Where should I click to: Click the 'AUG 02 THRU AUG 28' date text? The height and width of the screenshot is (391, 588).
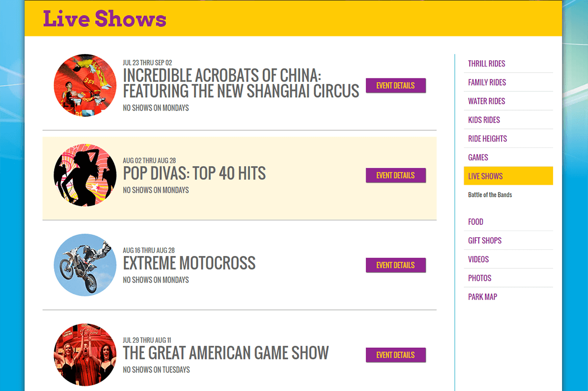149,160
